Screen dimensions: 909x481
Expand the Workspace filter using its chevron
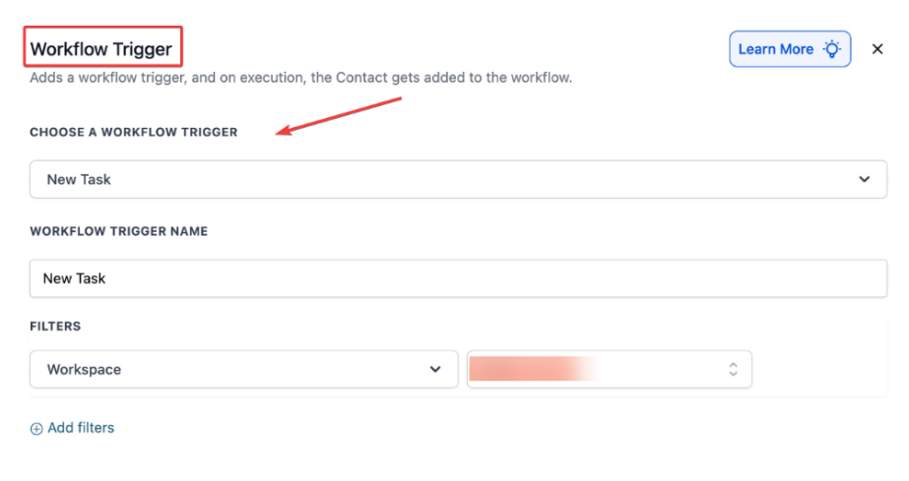(x=435, y=370)
